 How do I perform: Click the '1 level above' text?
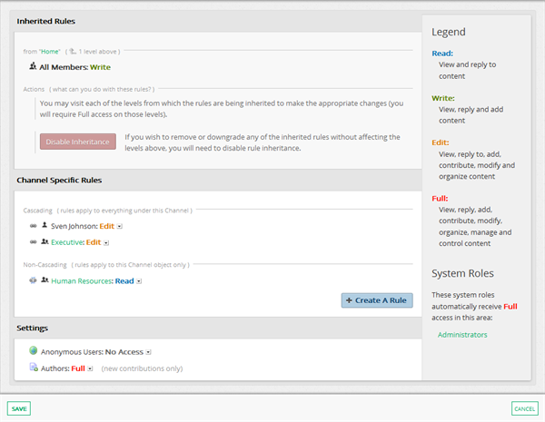pos(97,52)
